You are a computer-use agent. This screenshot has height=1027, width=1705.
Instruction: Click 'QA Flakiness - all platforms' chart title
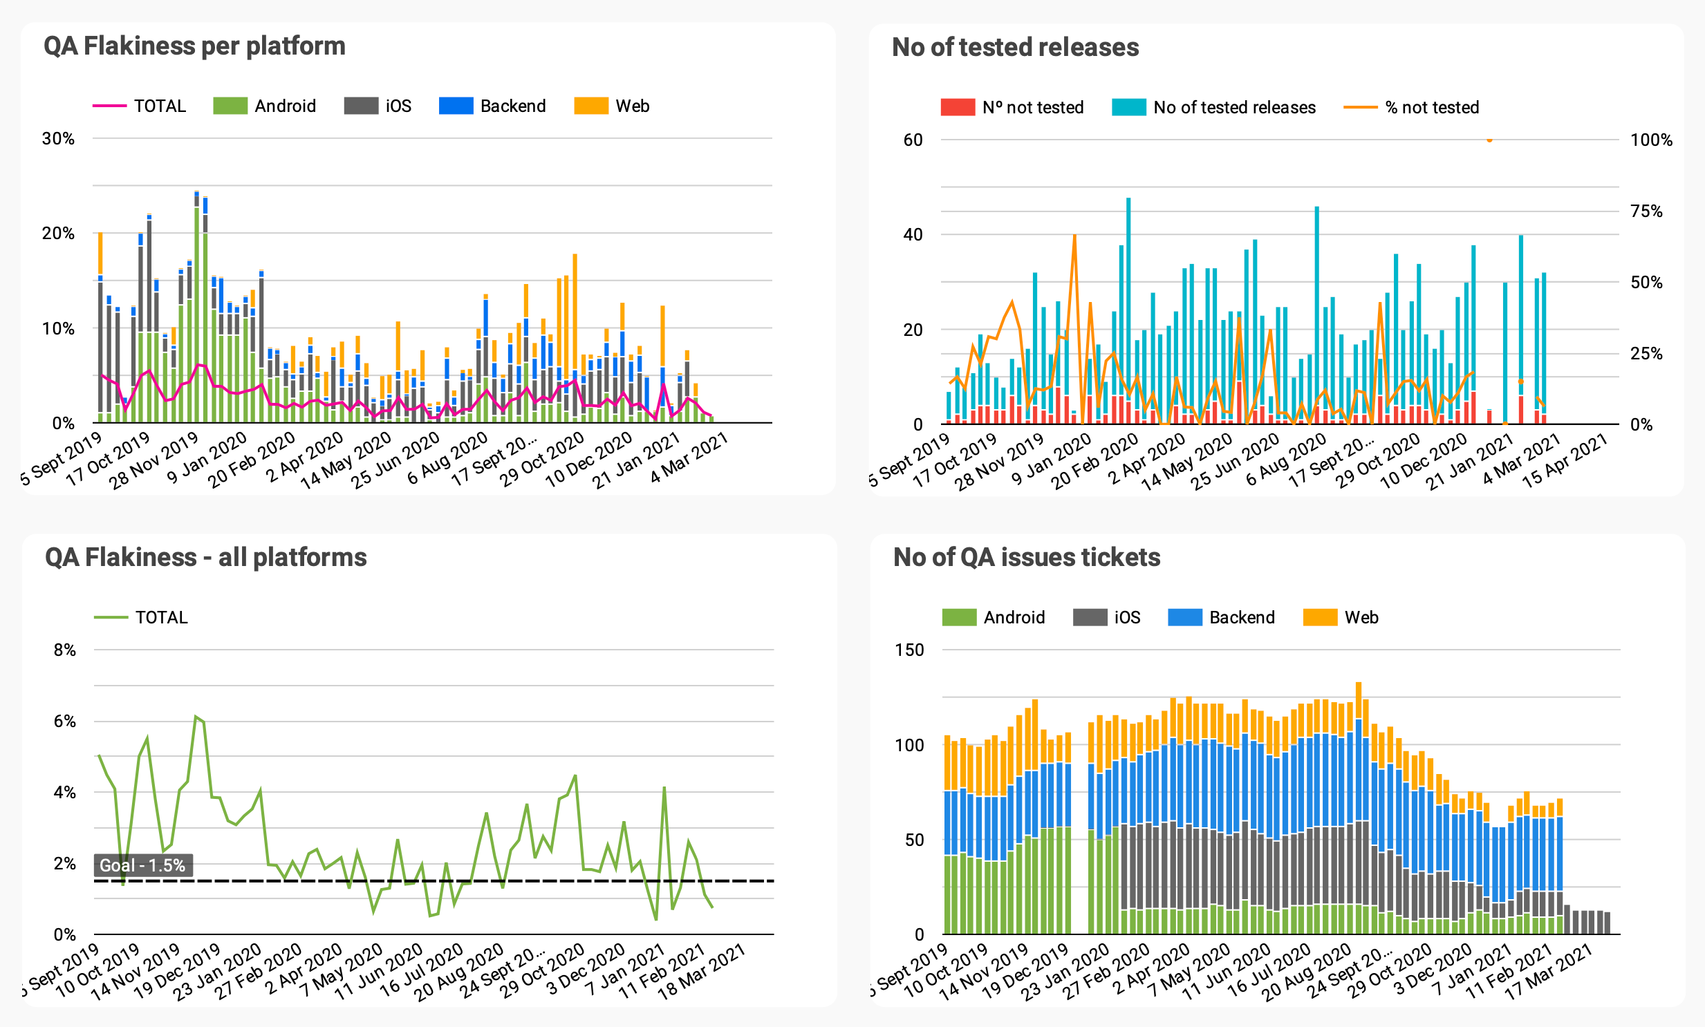click(205, 558)
